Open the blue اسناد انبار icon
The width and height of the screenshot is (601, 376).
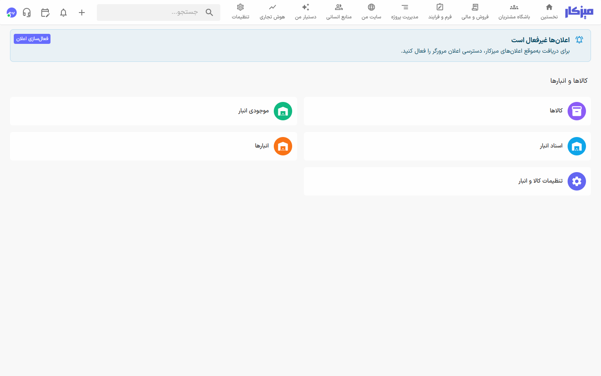coord(577,146)
